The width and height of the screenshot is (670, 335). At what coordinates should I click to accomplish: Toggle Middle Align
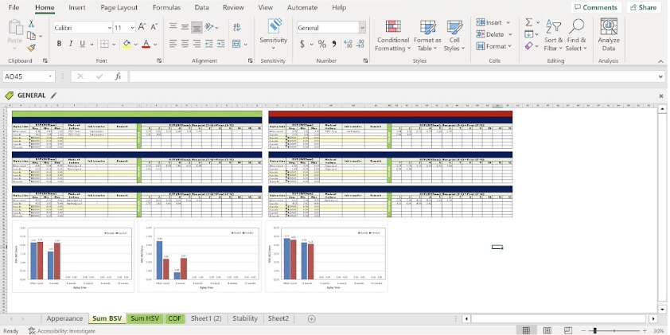pos(185,27)
